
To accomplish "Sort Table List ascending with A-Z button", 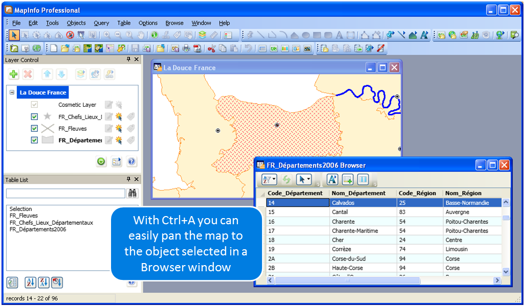I will point(30,282).
